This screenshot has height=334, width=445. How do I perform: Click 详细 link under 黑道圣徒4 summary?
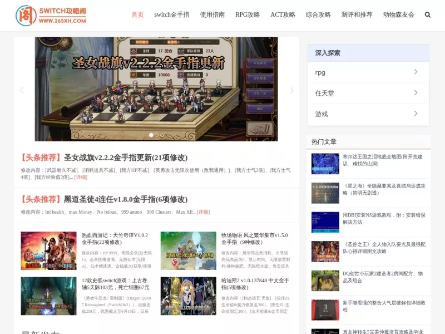[x=203, y=212]
